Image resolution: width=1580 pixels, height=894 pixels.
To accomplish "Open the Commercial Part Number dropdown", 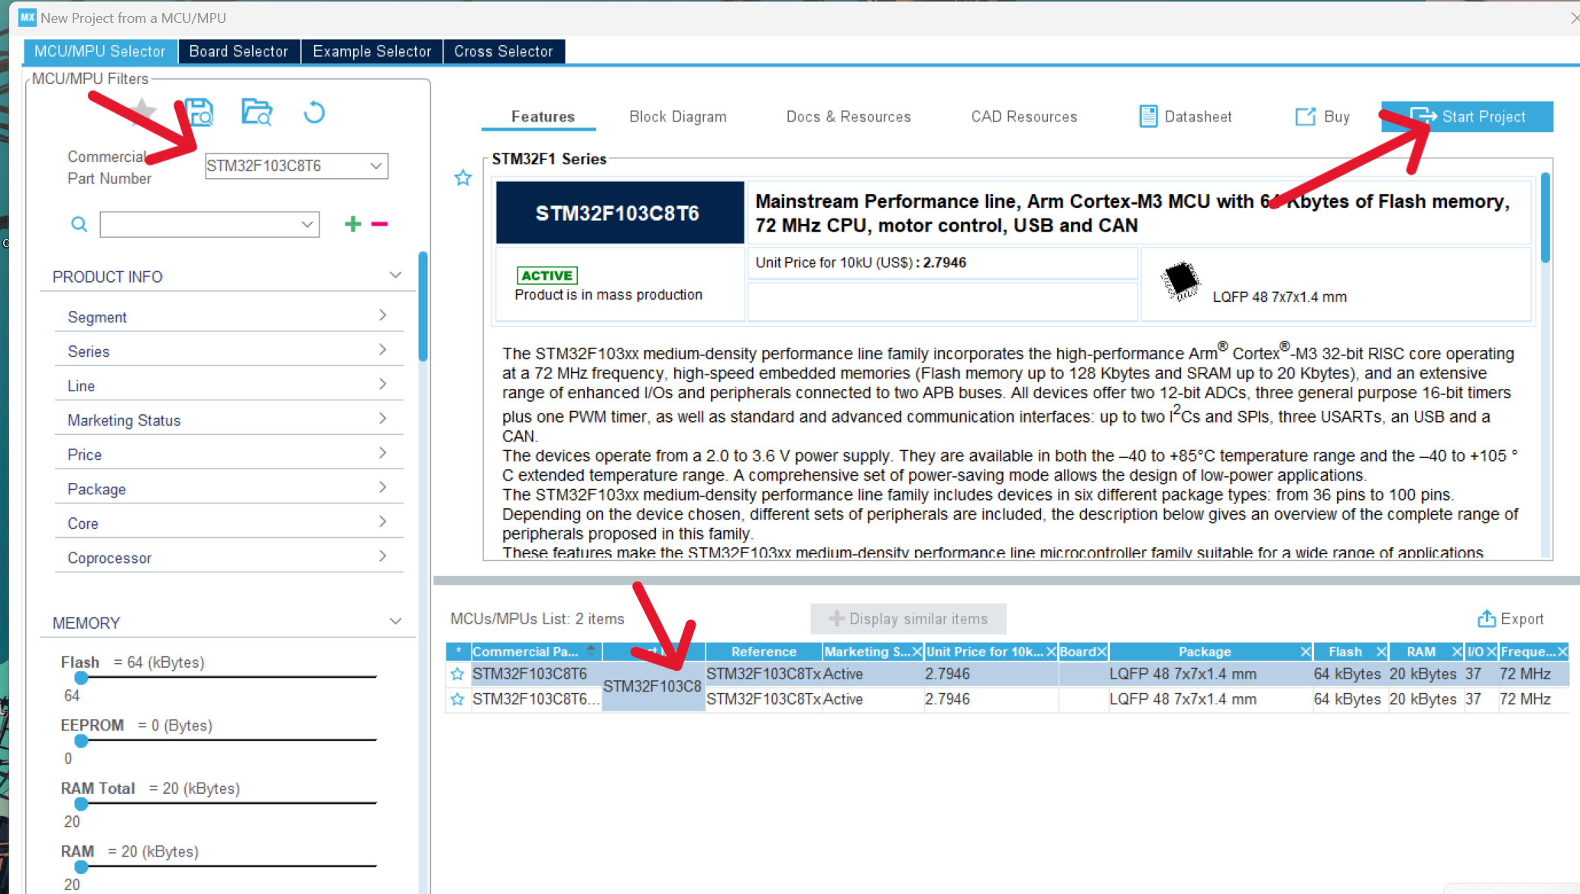I will (375, 166).
